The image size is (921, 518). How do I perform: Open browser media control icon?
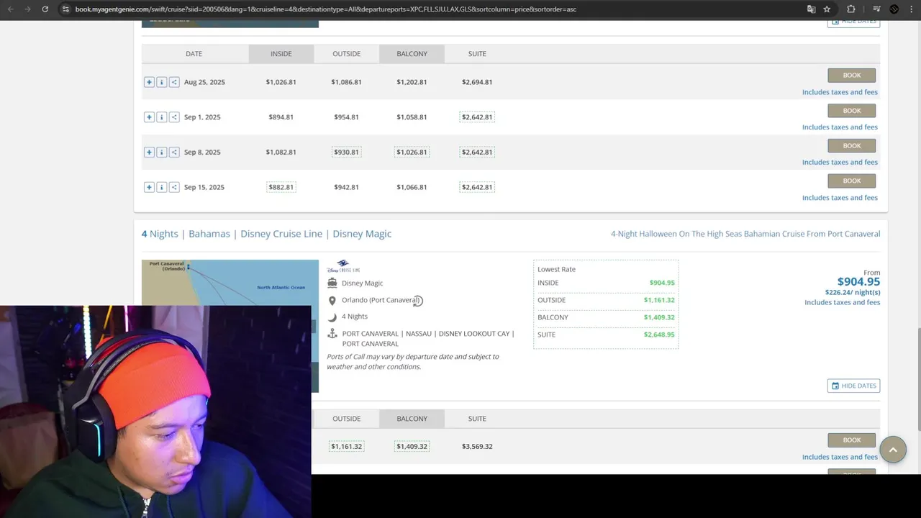click(x=876, y=9)
